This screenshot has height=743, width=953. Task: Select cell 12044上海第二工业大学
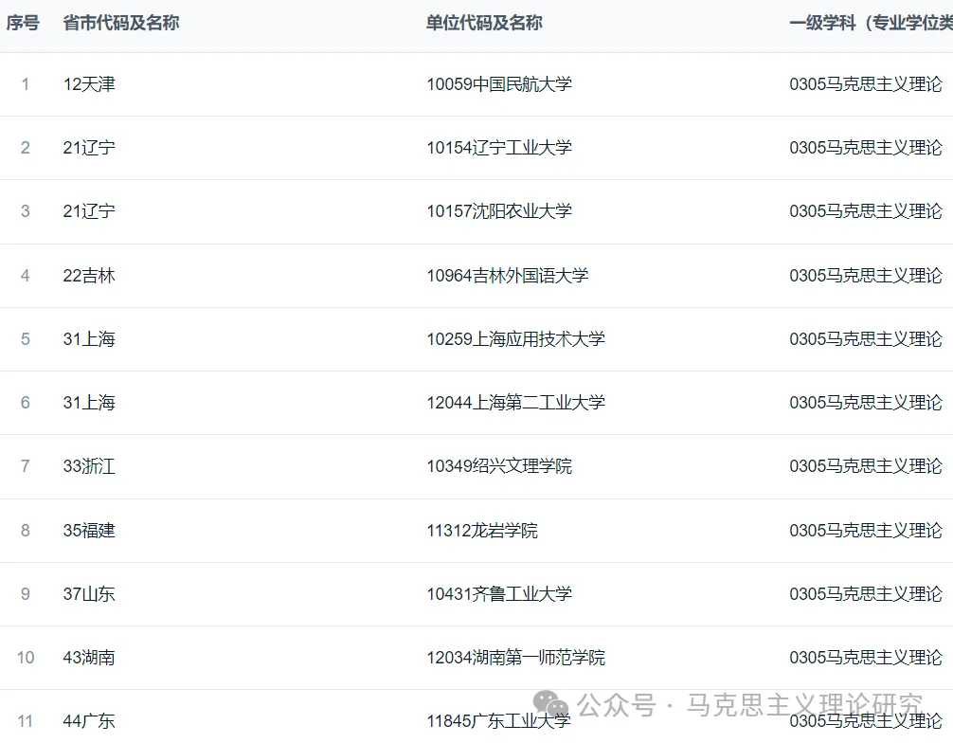(516, 403)
